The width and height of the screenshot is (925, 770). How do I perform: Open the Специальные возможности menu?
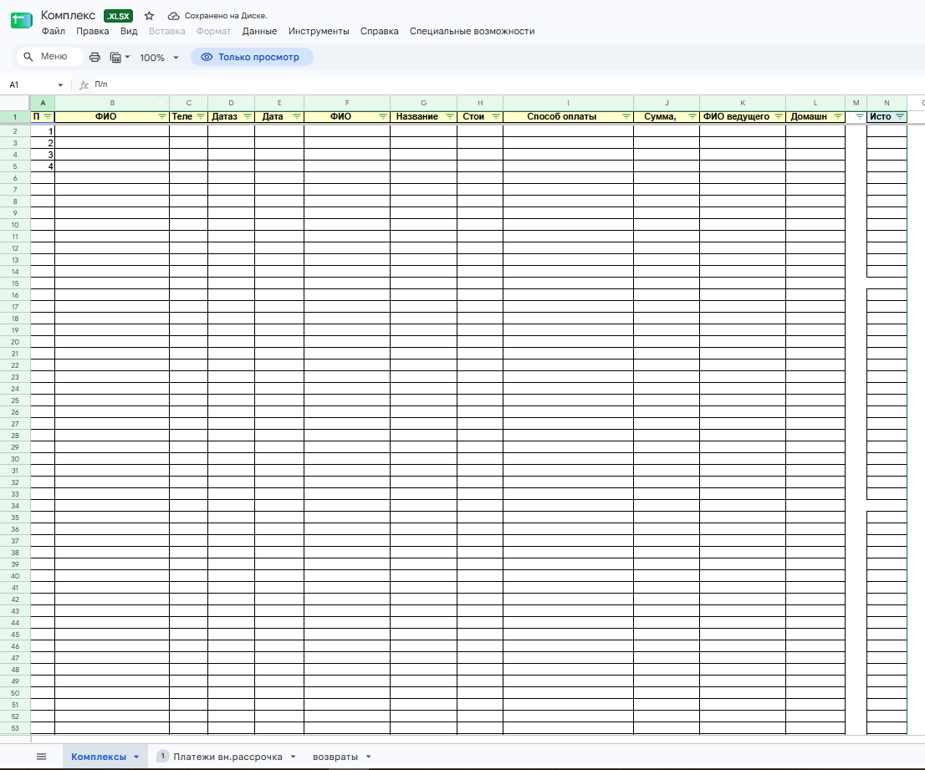[472, 31]
